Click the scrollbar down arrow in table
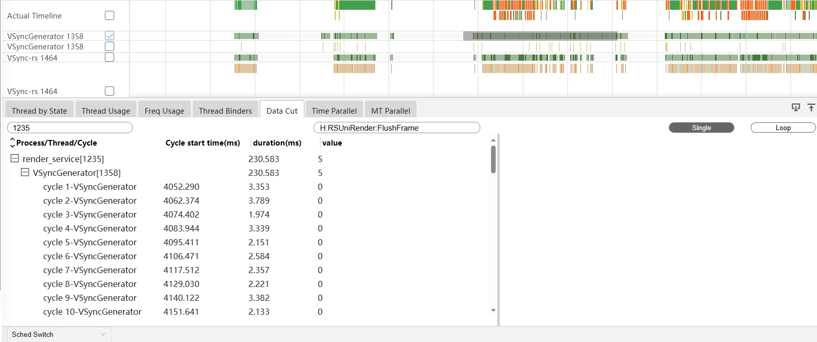Image resolution: width=817 pixels, height=342 pixels. pyautogui.click(x=493, y=311)
